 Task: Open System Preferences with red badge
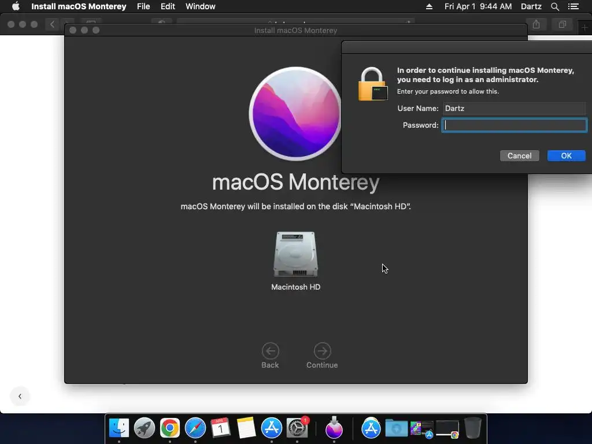pyautogui.click(x=298, y=428)
